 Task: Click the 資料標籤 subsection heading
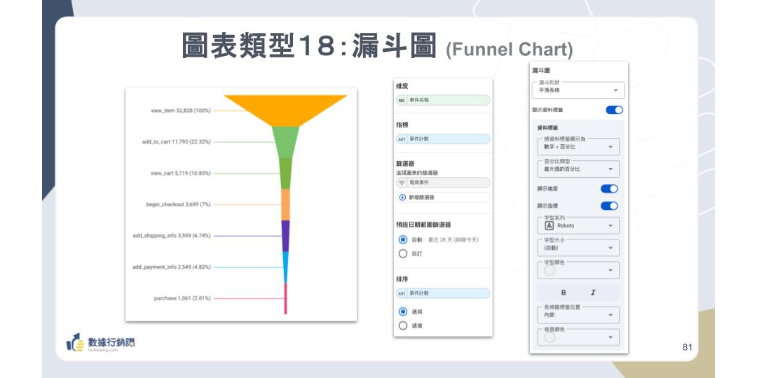coord(547,128)
